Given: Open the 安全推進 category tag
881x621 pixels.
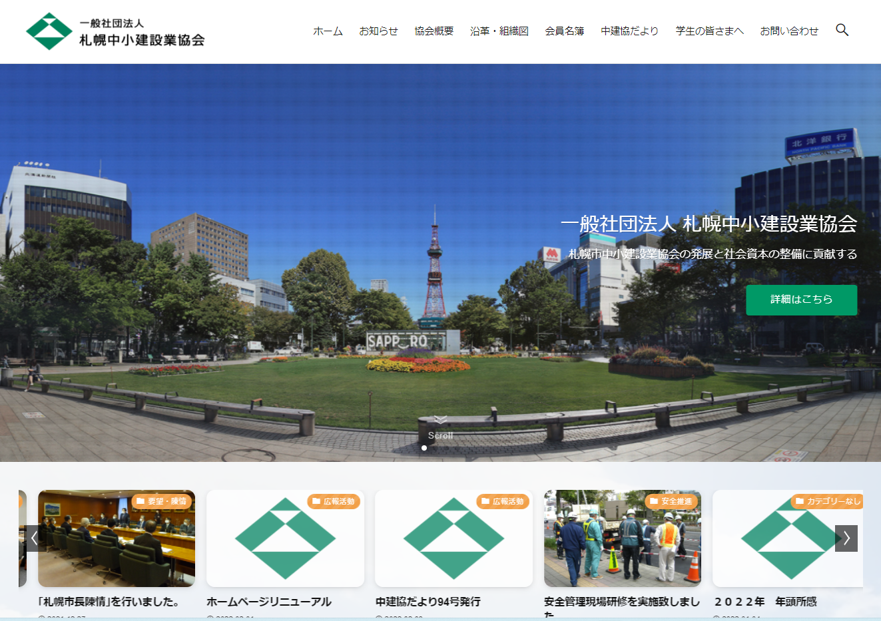Looking at the screenshot, I should pos(671,501).
